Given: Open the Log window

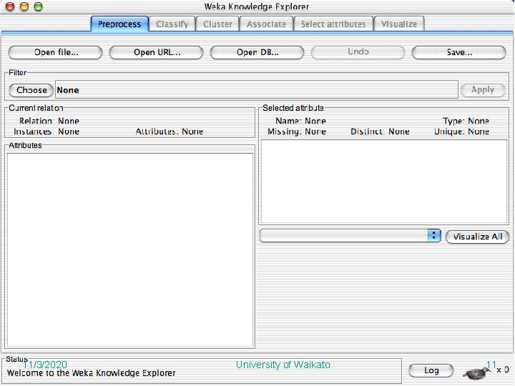Looking at the screenshot, I should (431, 370).
